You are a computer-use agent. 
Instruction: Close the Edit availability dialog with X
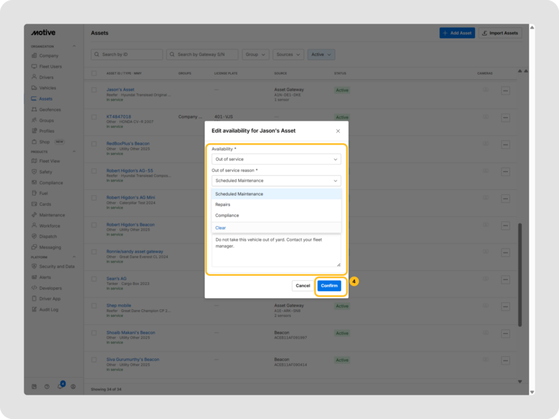(338, 131)
